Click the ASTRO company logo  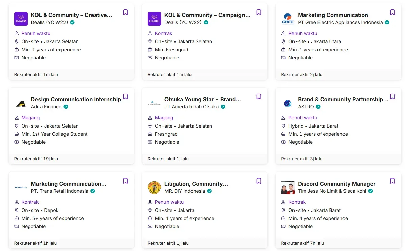[288, 103]
